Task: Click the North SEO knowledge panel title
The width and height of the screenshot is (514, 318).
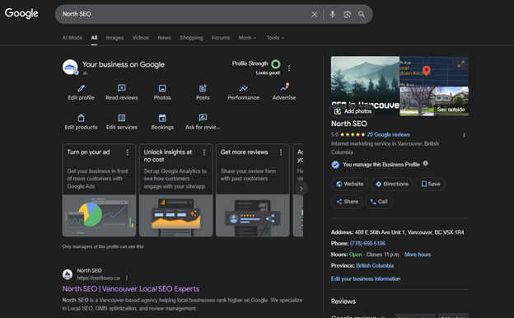Action: coord(348,124)
